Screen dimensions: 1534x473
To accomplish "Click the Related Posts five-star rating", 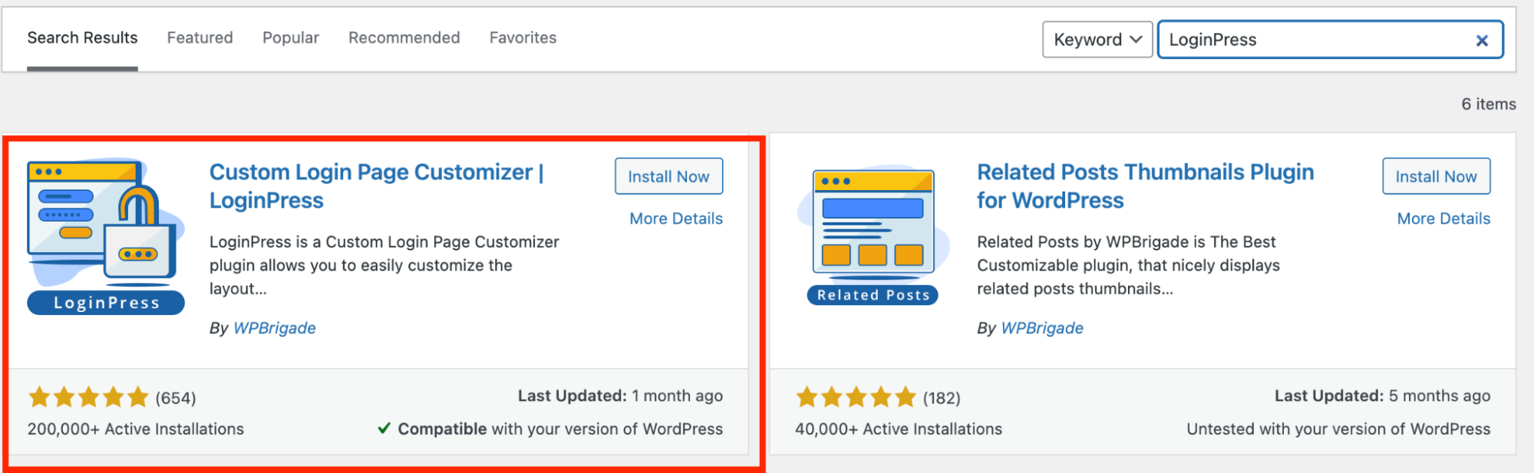I will [856, 397].
